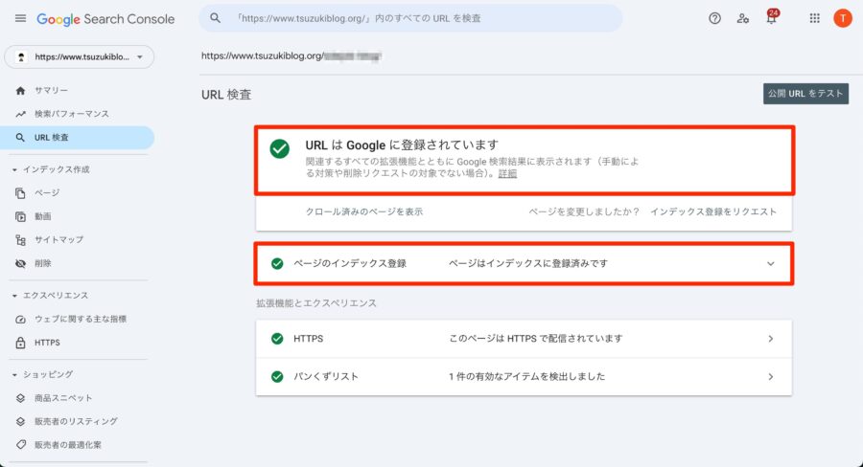Click green check beside パンくずリスト

(277, 376)
